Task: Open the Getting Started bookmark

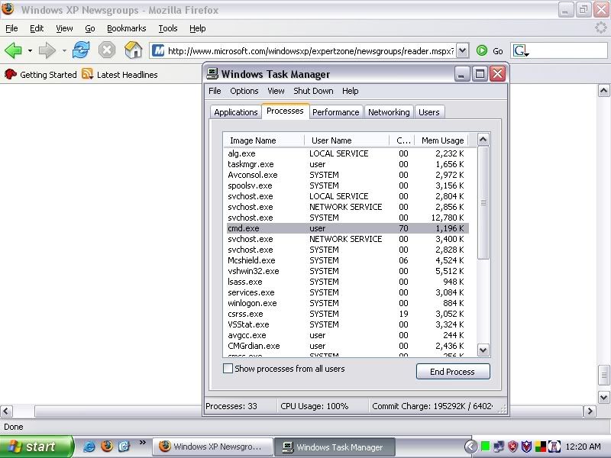Action: 40,74
